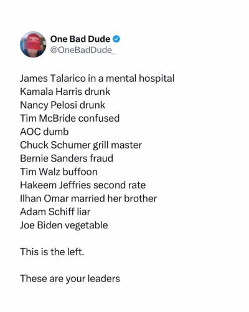
Task: Click 'These are your leaders' text
Action: pos(70,279)
